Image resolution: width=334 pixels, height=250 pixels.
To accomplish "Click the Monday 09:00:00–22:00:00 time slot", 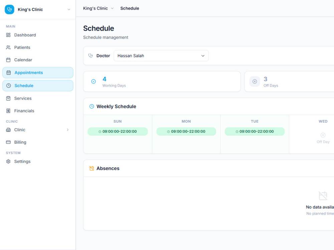I will (x=186, y=131).
